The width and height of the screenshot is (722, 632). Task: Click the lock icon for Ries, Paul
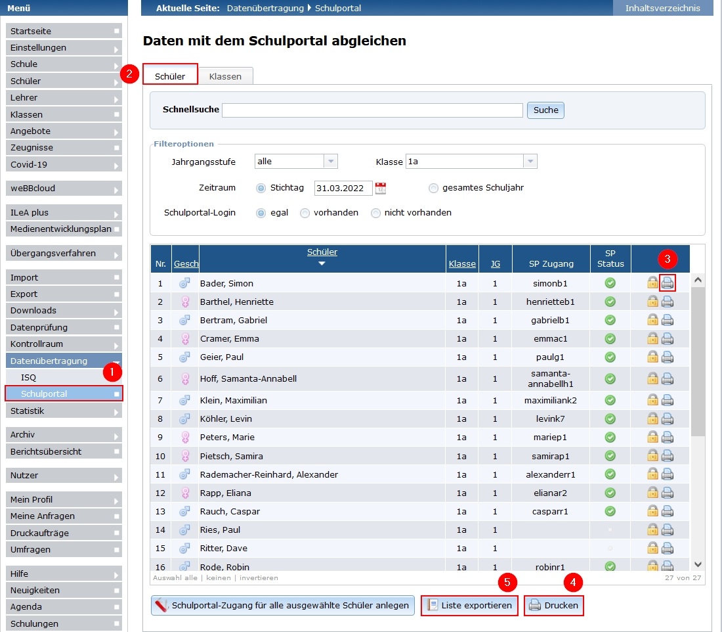click(x=652, y=530)
